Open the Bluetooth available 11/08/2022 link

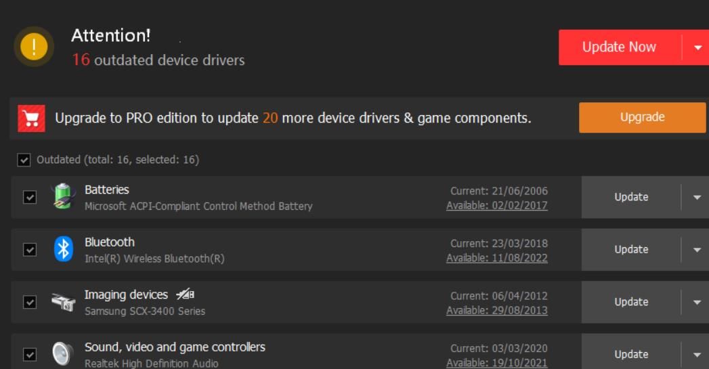coord(496,258)
